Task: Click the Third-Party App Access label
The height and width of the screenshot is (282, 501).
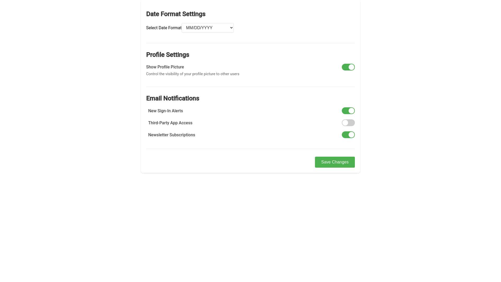Action: click(170, 123)
